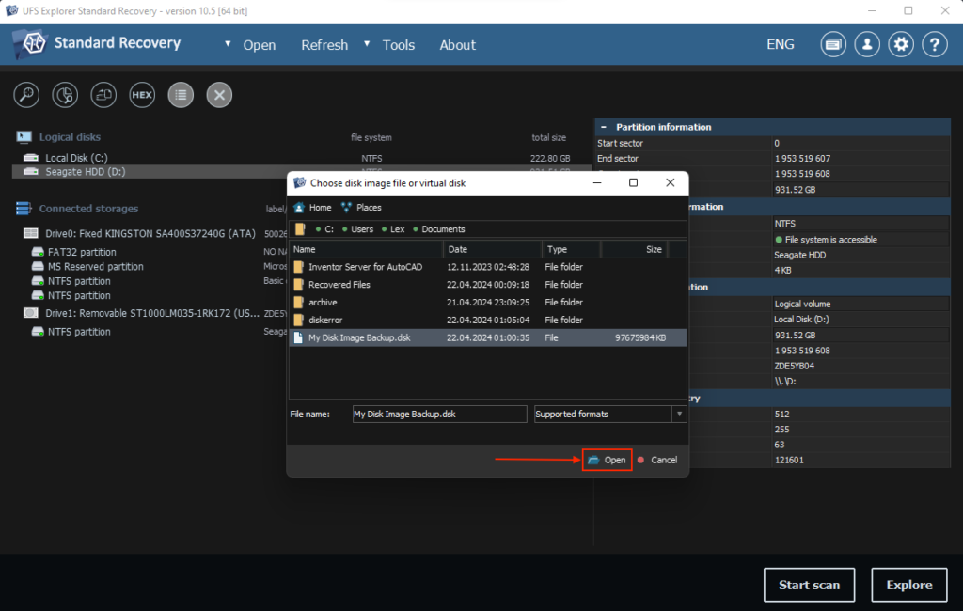The image size is (963, 611).
Task: Open the license card icon in header
Action: pyautogui.click(x=833, y=44)
